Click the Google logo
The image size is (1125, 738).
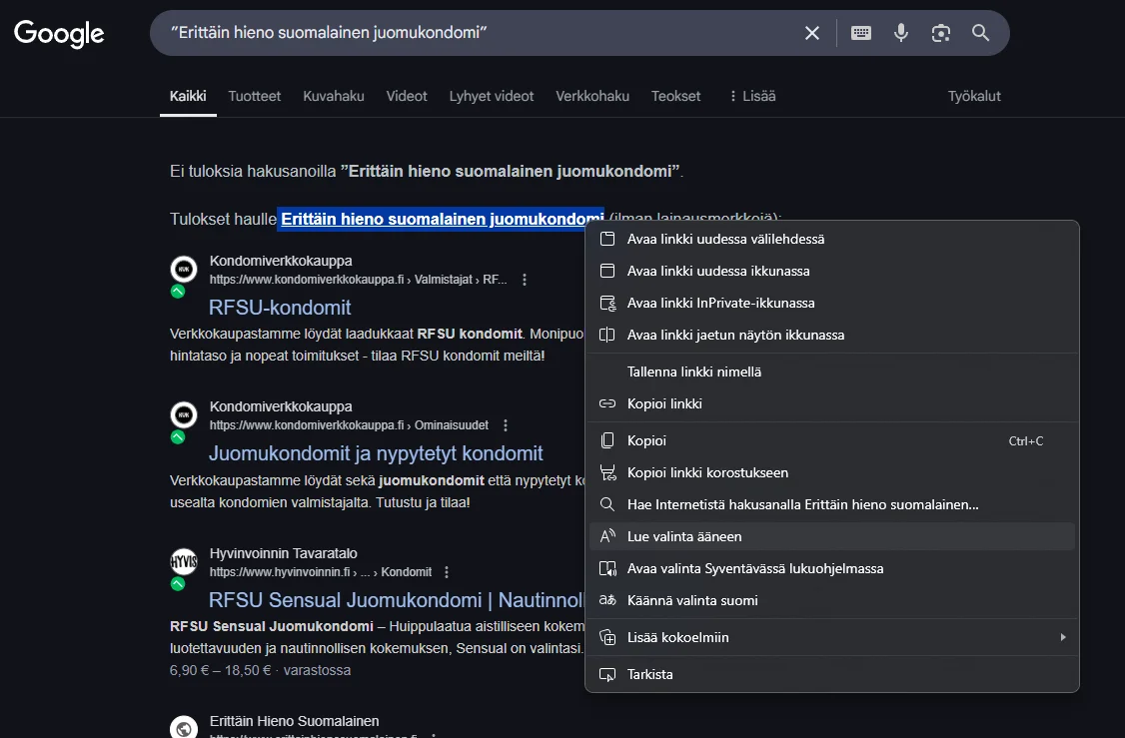point(59,33)
